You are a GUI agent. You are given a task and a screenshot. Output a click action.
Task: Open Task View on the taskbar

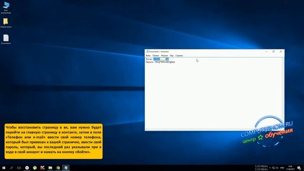(x=19, y=168)
